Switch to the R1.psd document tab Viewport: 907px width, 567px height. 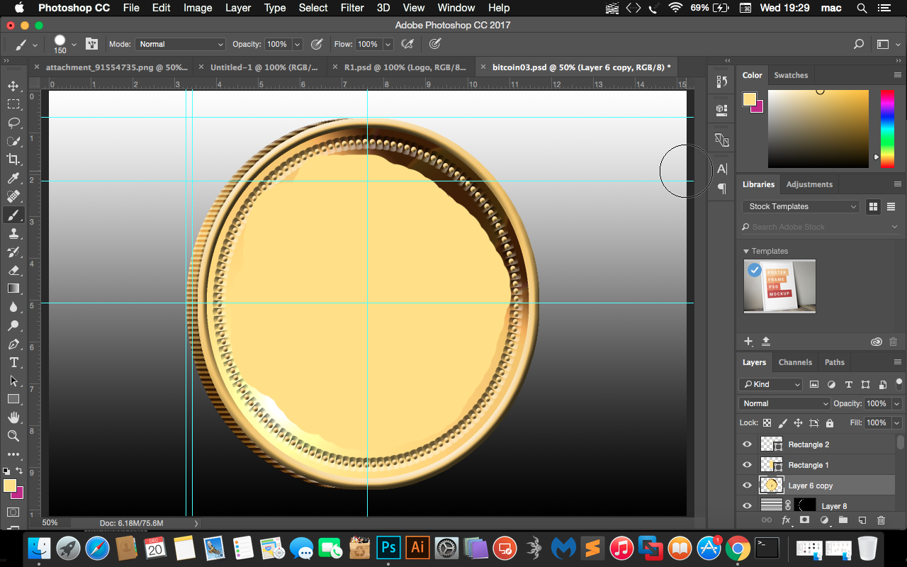(404, 67)
